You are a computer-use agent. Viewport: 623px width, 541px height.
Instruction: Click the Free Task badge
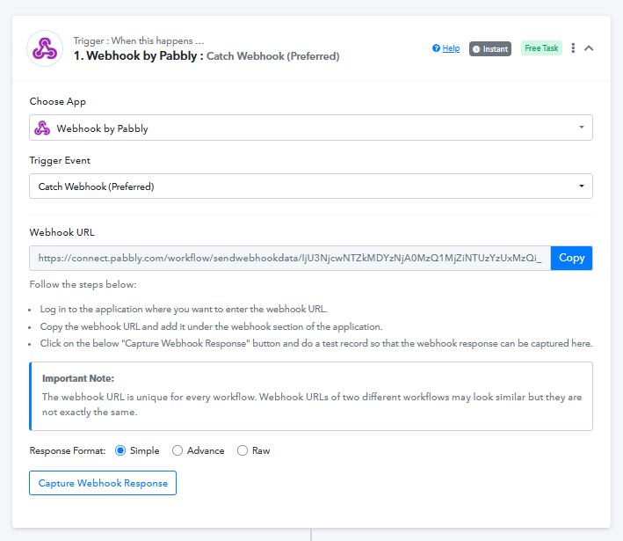coord(541,48)
